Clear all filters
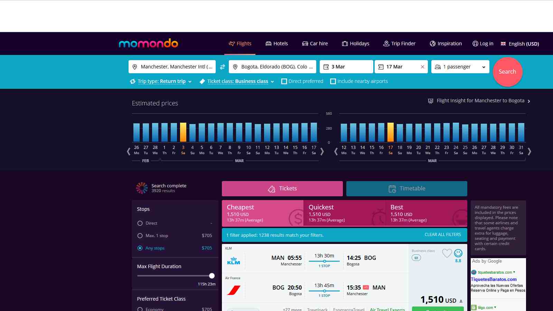The width and height of the screenshot is (553, 311). coord(443,235)
